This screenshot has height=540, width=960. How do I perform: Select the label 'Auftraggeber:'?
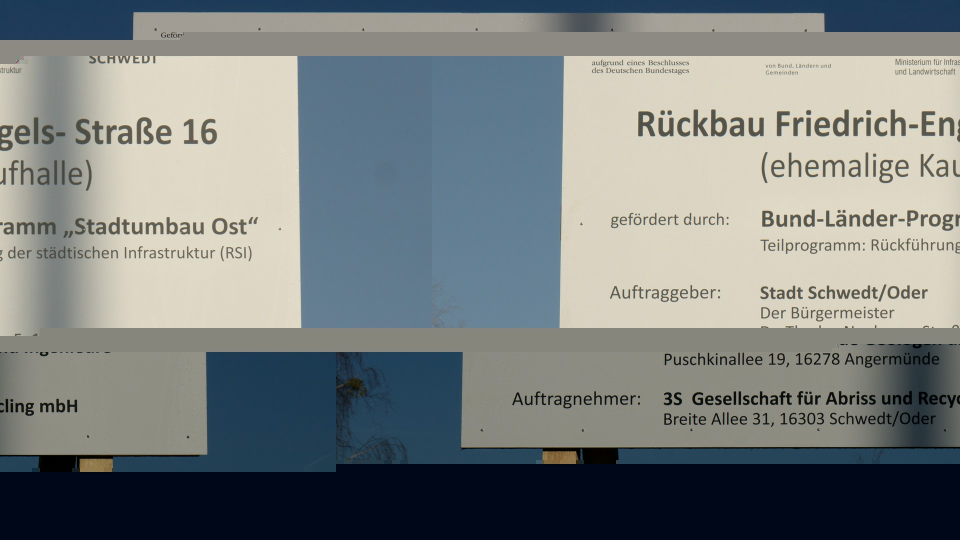(x=665, y=292)
